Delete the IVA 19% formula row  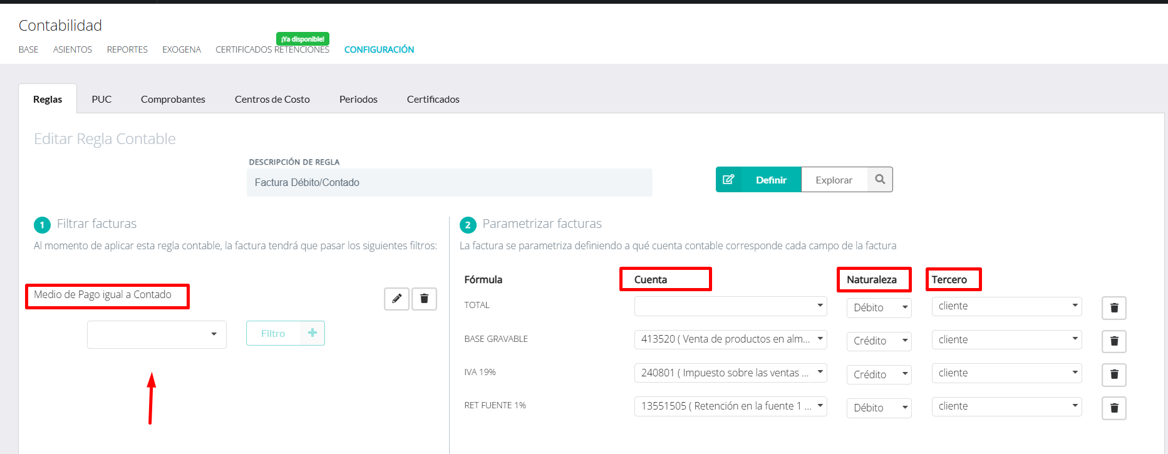coord(1114,374)
